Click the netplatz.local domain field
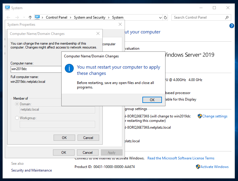Image resolution: width=238 pixels, height=181 pixels. coord(57,110)
